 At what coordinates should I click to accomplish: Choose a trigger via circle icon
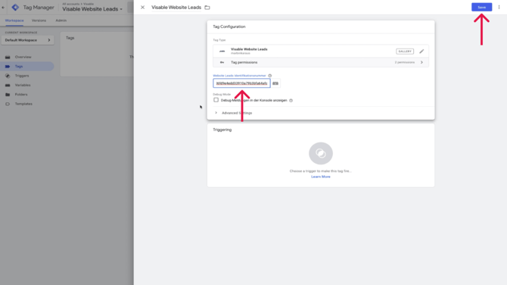click(321, 153)
